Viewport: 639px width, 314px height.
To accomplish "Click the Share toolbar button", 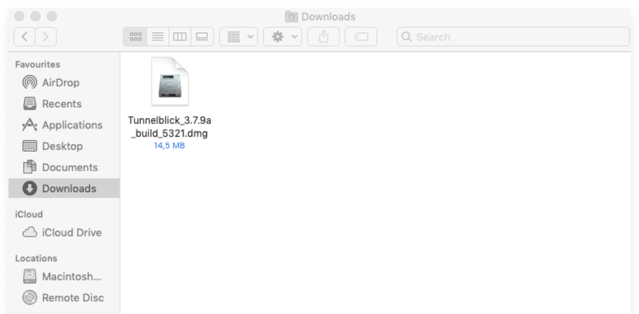I will pyautogui.click(x=323, y=37).
